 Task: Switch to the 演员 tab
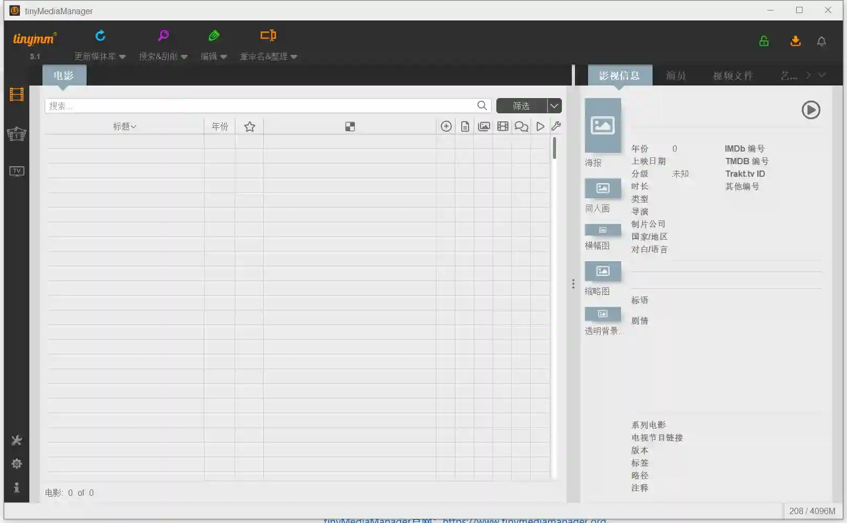point(676,75)
